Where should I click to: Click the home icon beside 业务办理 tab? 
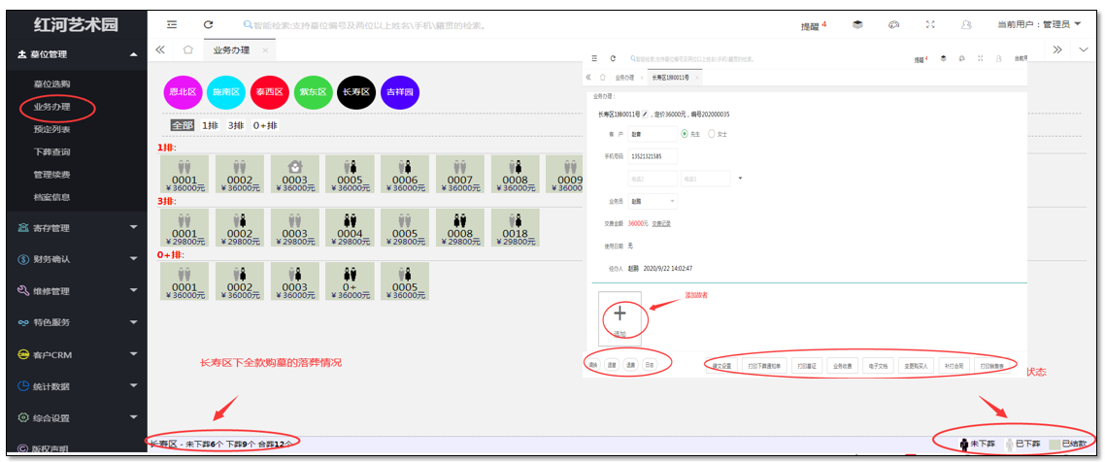(x=187, y=49)
